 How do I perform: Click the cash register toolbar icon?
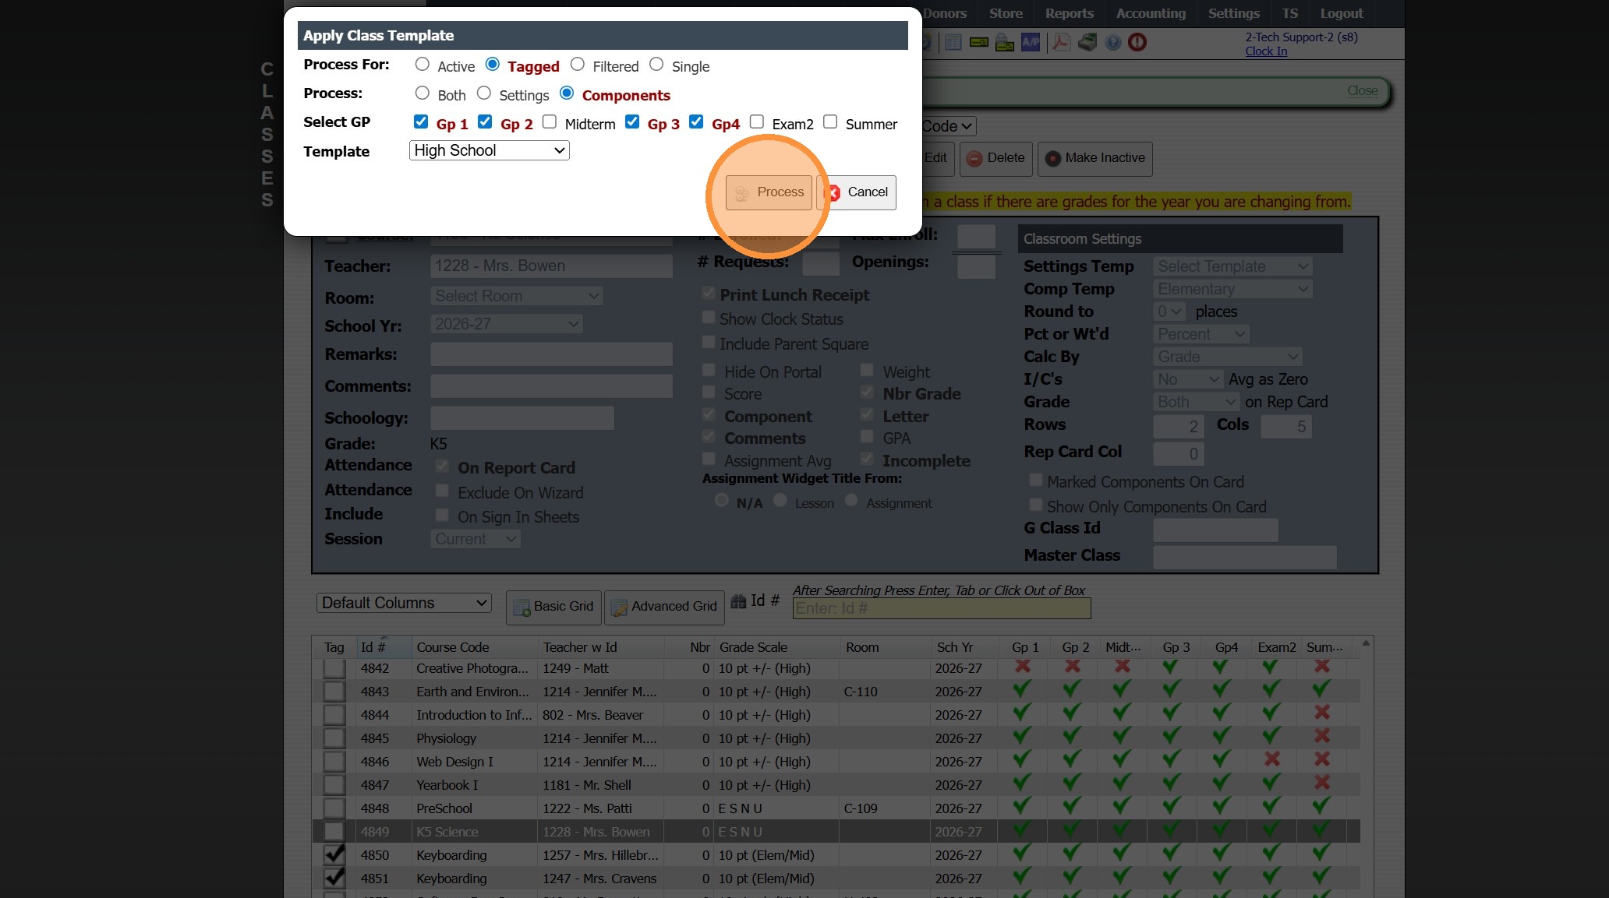pyautogui.click(x=1087, y=42)
